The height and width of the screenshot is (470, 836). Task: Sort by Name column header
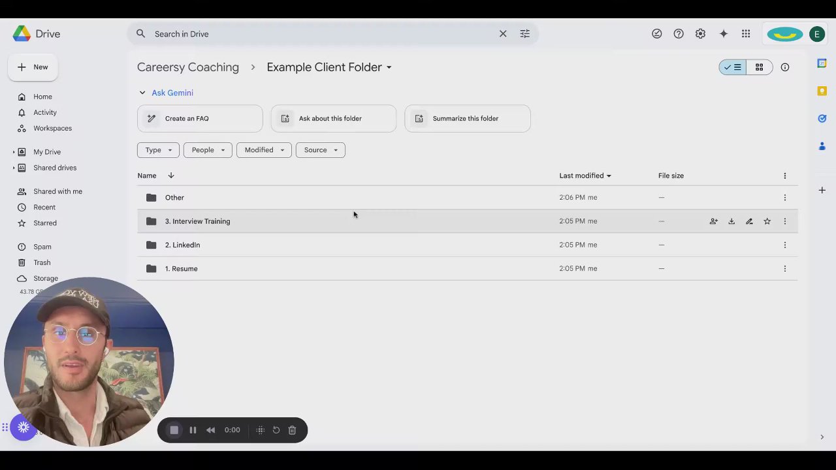(147, 176)
